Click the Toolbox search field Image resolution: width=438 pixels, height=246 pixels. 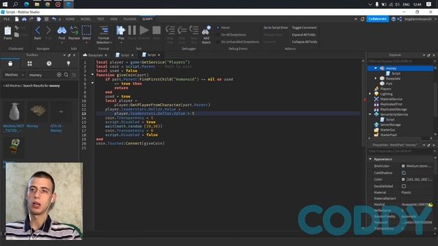pos(42,74)
